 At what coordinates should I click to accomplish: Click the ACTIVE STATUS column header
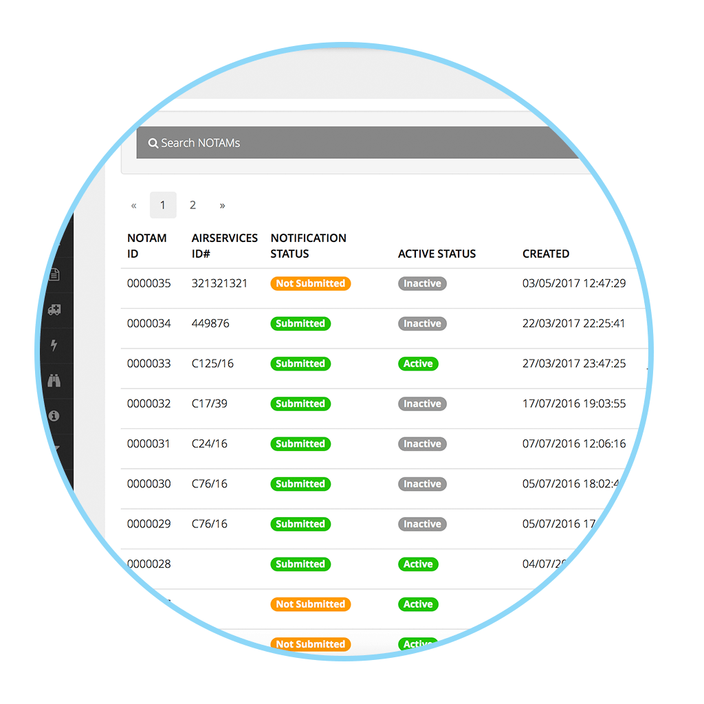coord(437,254)
